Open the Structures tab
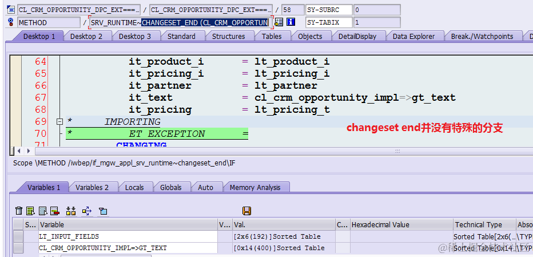 (228, 37)
